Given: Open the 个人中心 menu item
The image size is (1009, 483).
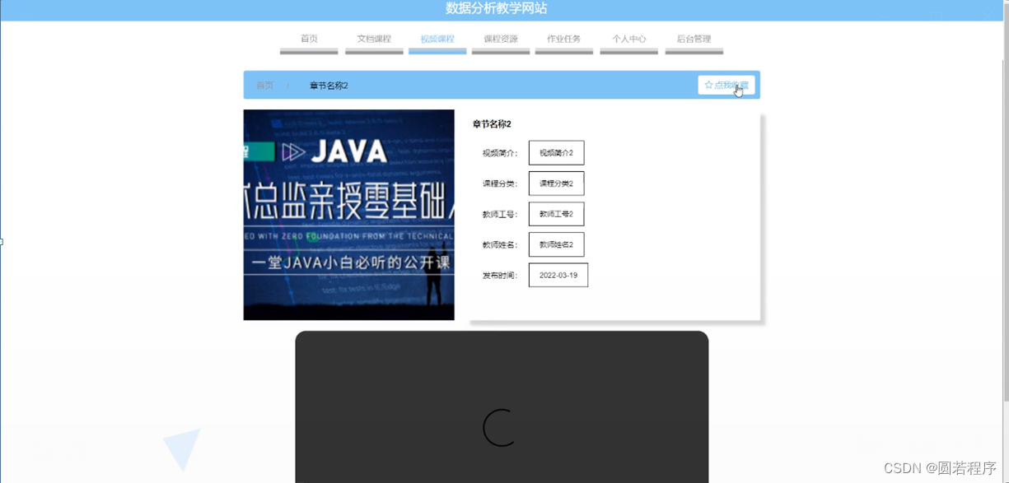Looking at the screenshot, I should coord(628,38).
